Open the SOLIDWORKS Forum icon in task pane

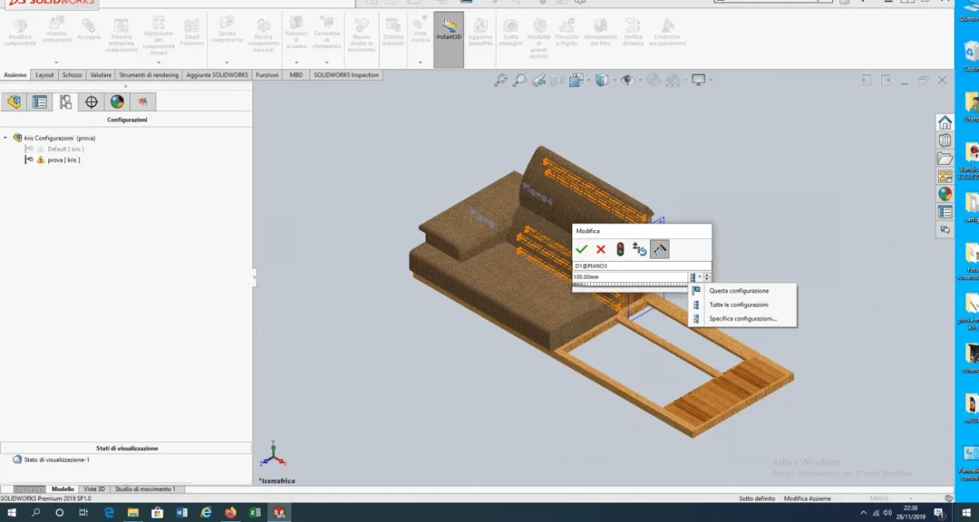point(945,230)
